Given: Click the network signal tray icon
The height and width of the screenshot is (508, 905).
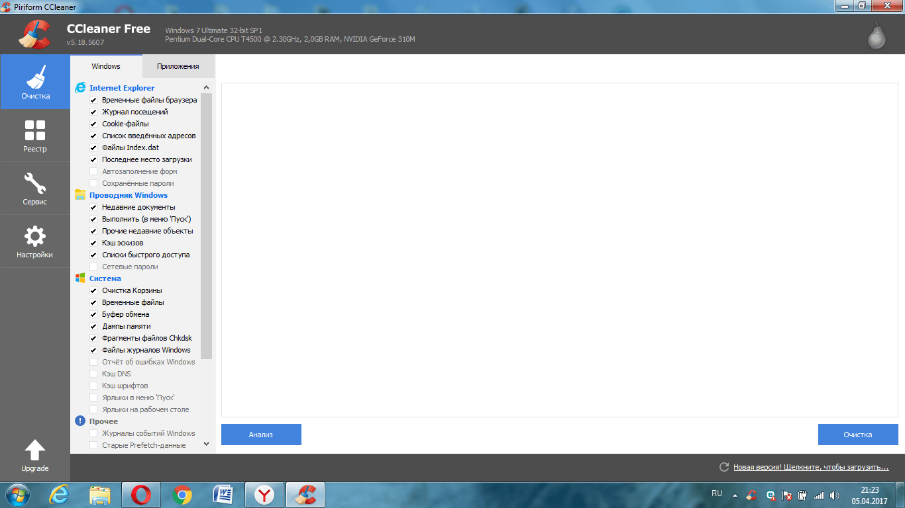Looking at the screenshot, I should click(819, 495).
